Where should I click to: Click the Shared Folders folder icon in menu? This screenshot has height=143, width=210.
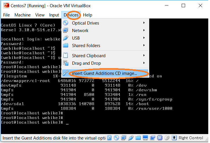point(65,45)
